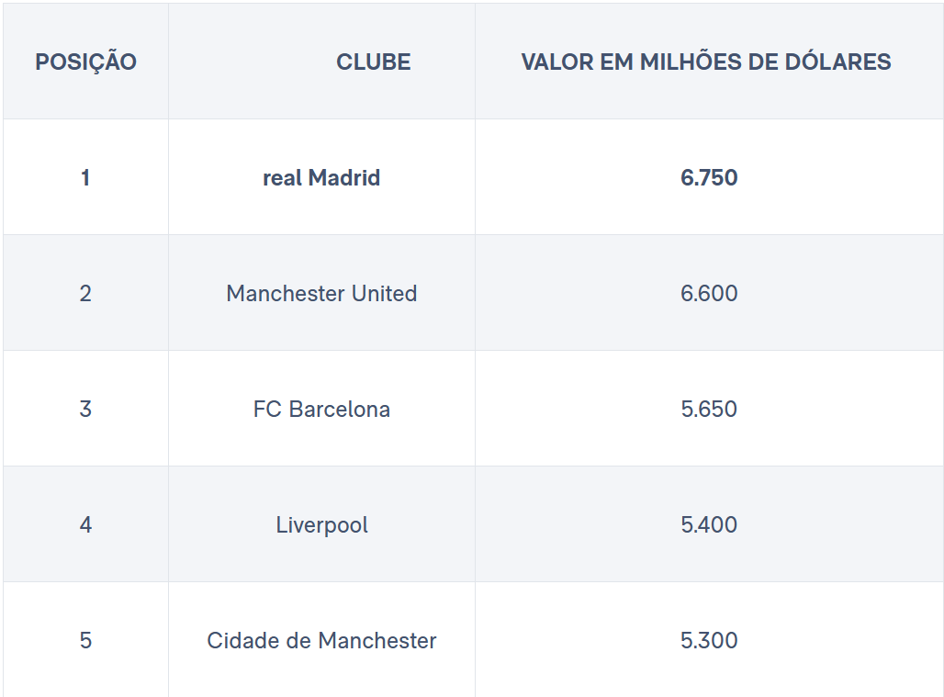Screen dimensions: 944x697
Task: Click position number 4 cell
Action: tap(85, 523)
